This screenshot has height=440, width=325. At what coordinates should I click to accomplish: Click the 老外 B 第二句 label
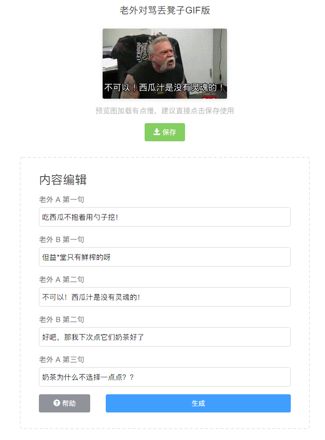[62, 319]
